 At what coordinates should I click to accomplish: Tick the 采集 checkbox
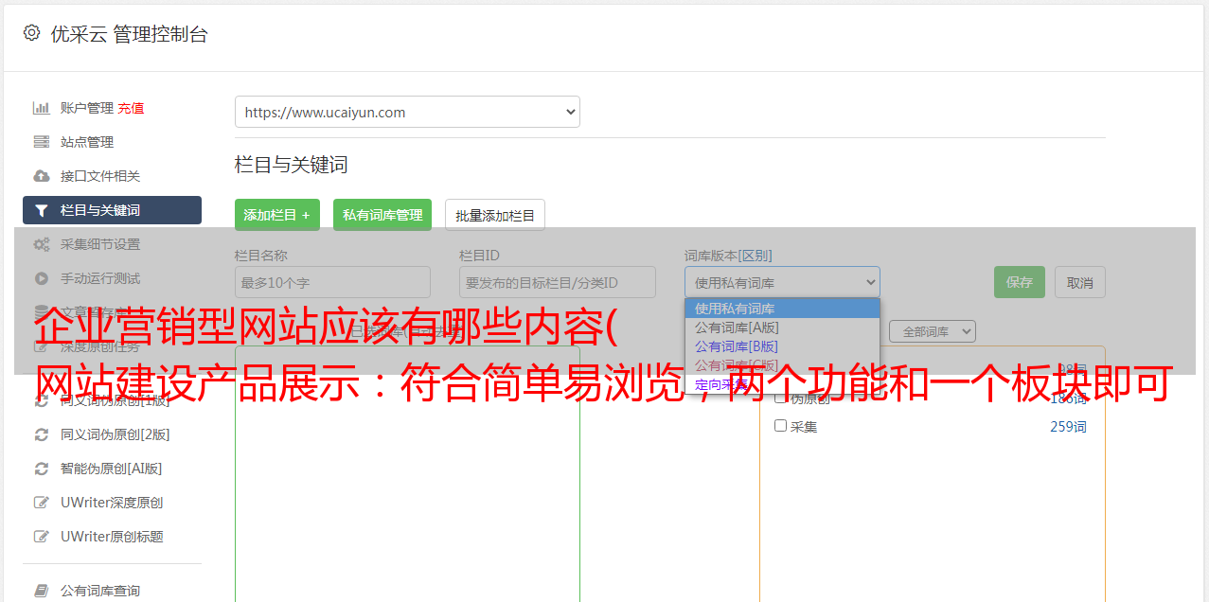pos(781,426)
